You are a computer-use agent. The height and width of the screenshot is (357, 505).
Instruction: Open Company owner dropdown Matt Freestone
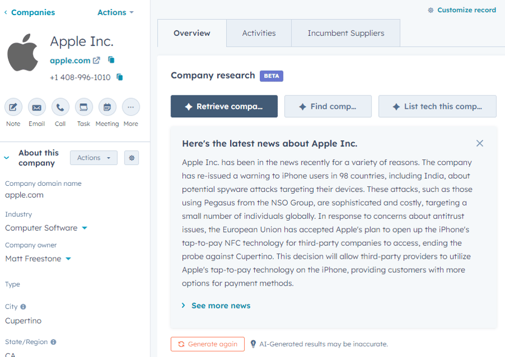coord(38,259)
